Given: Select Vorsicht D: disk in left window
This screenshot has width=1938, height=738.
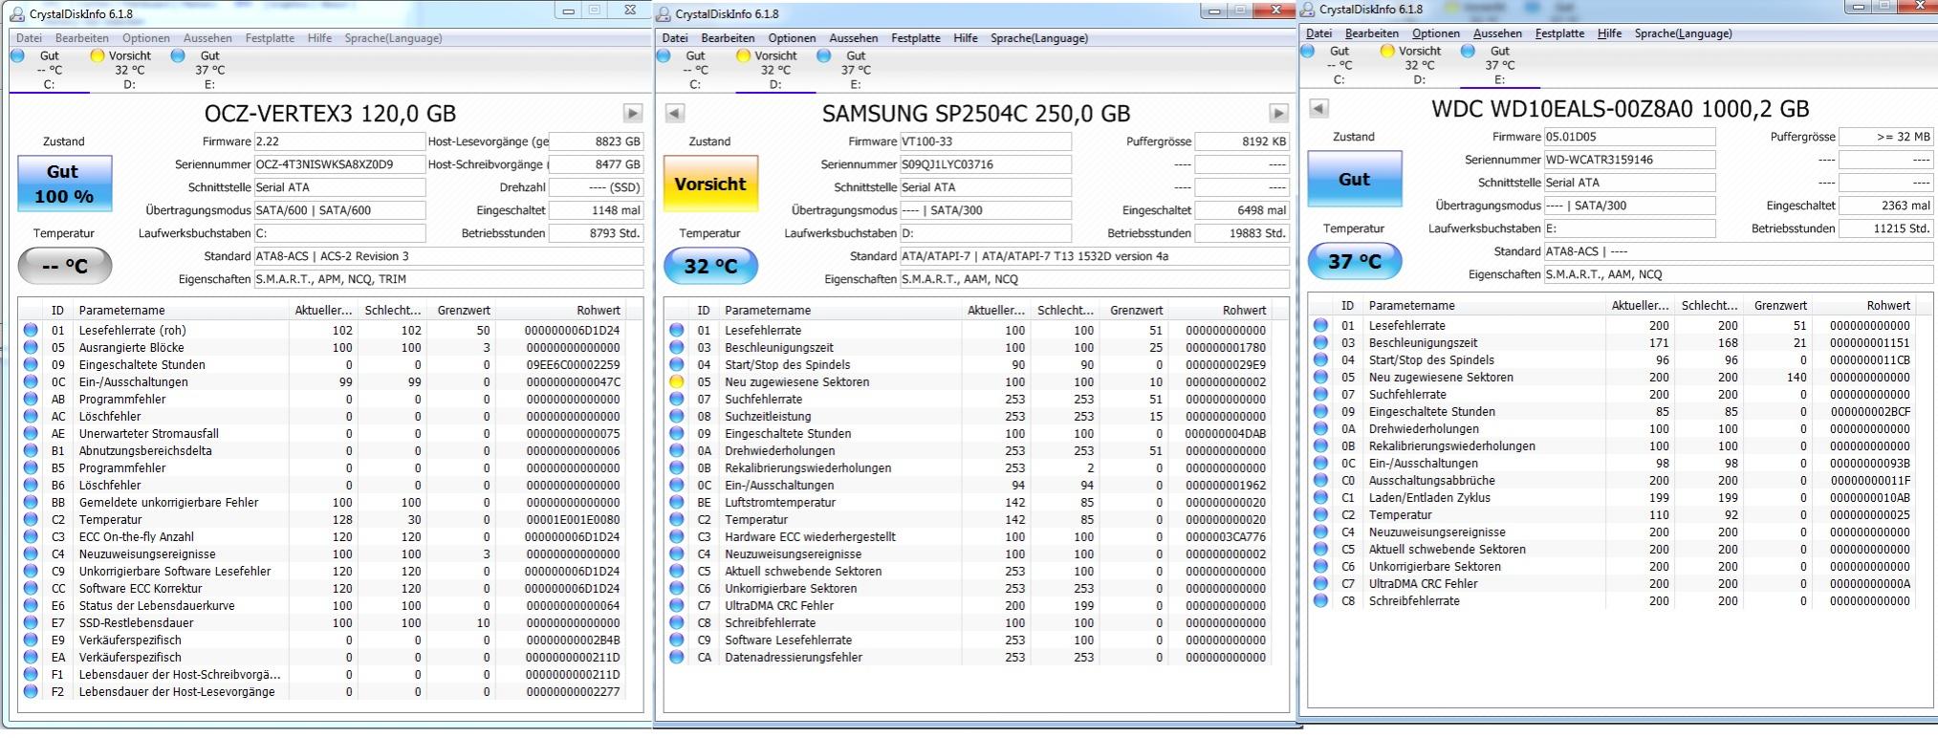Looking at the screenshot, I should click(122, 70).
